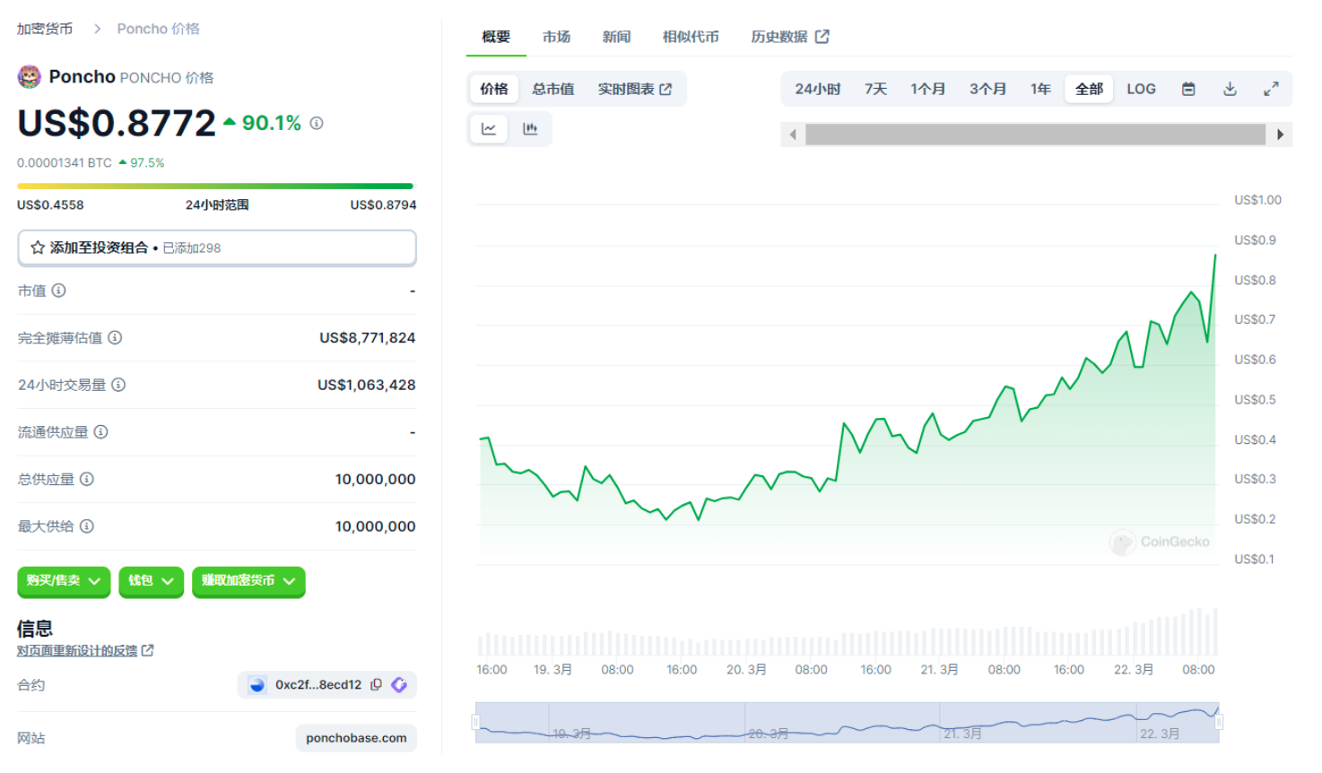The image size is (1322, 773).
Task: Expand the 购买/出卖 dropdown
Action: [x=64, y=581]
